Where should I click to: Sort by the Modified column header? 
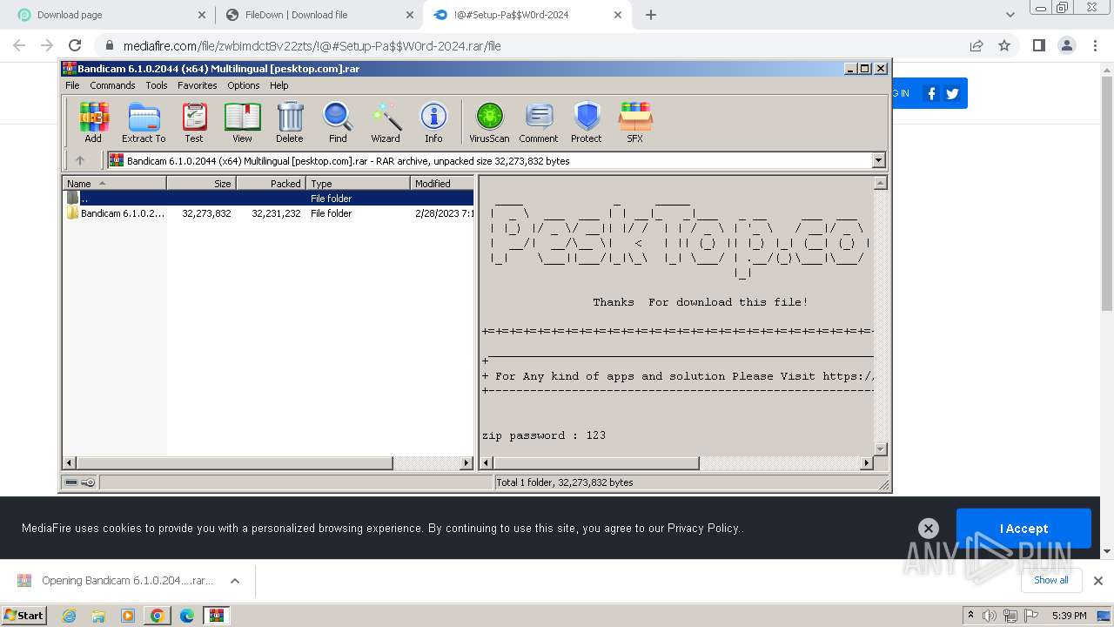tap(442, 183)
